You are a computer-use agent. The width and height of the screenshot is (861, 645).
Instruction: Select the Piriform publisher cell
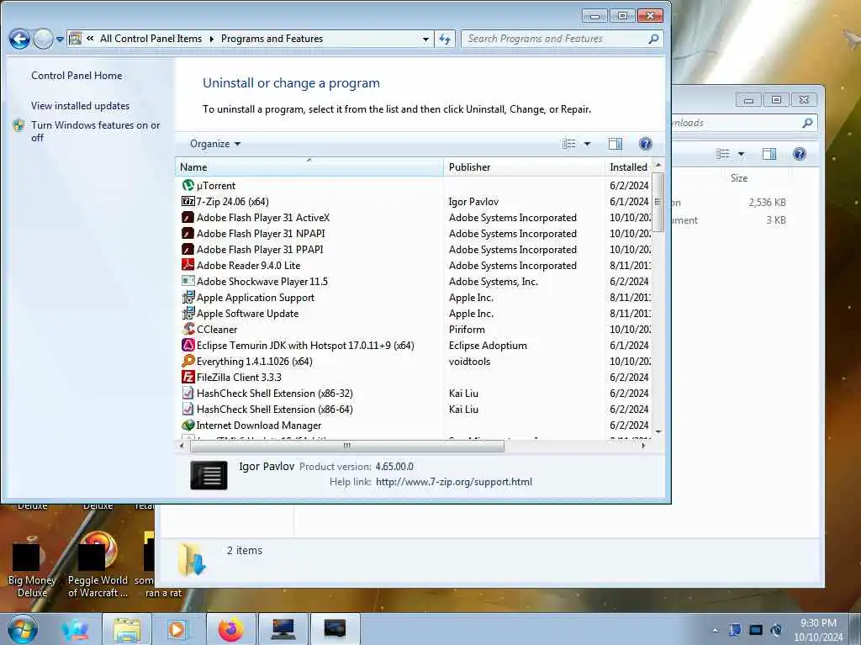467,329
